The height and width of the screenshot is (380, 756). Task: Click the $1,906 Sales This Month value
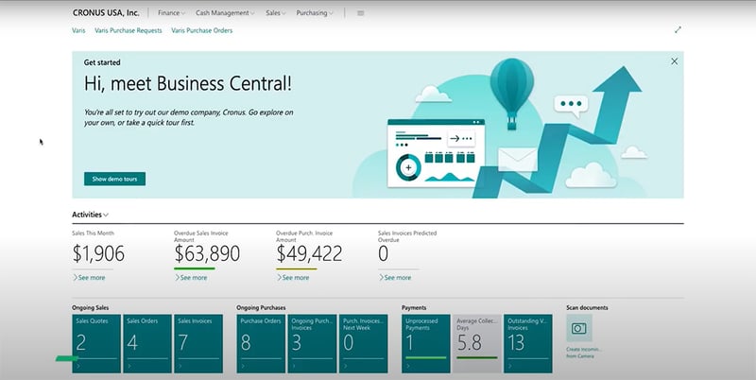tap(98, 253)
